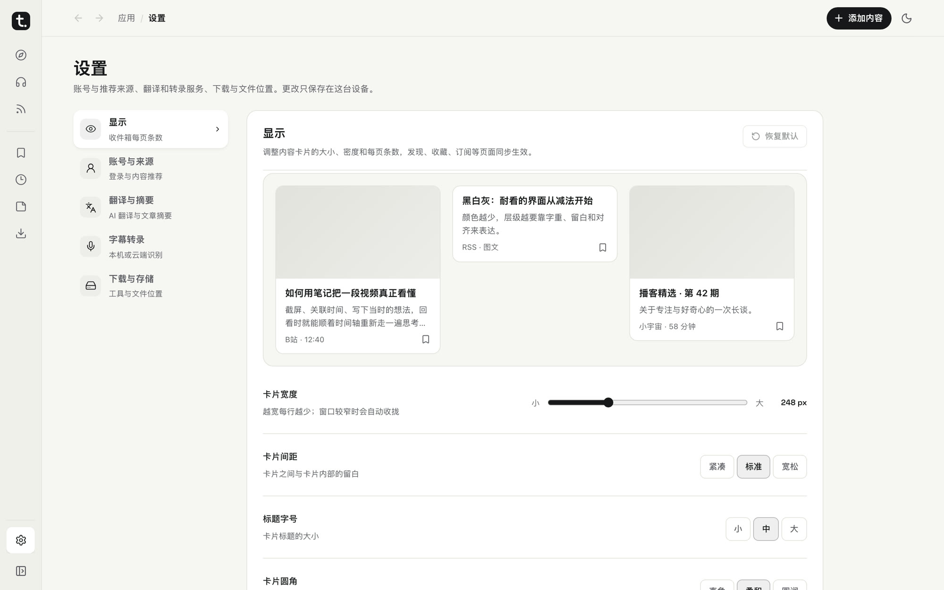This screenshot has width=944, height=590.
Task: Open the Discover compass icon in sidebar
Action: [21, 55]
